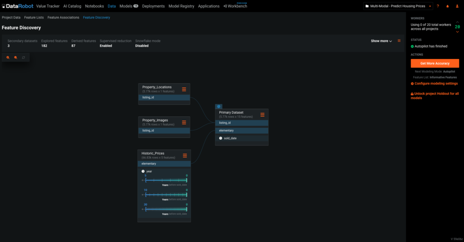
Task: Click the zoom in magnifier icon
Action: [8, 58]
